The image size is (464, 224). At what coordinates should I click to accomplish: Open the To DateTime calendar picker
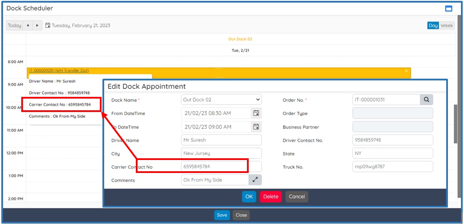[x=256, y=127]
